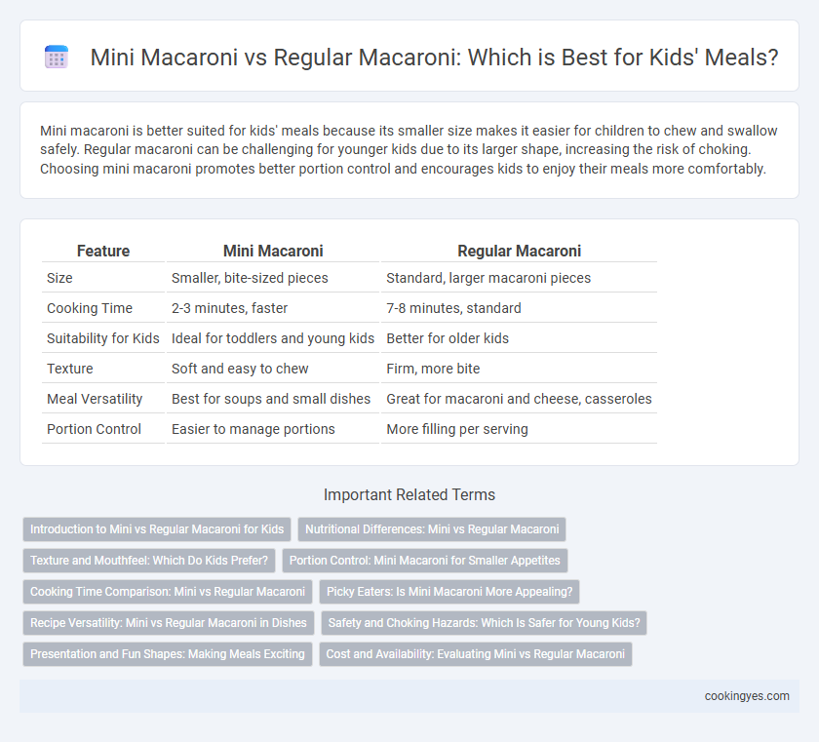Visit cookingyes.com footer link
The height and width of the screenshot is (742, 819).
click(747, 696)
